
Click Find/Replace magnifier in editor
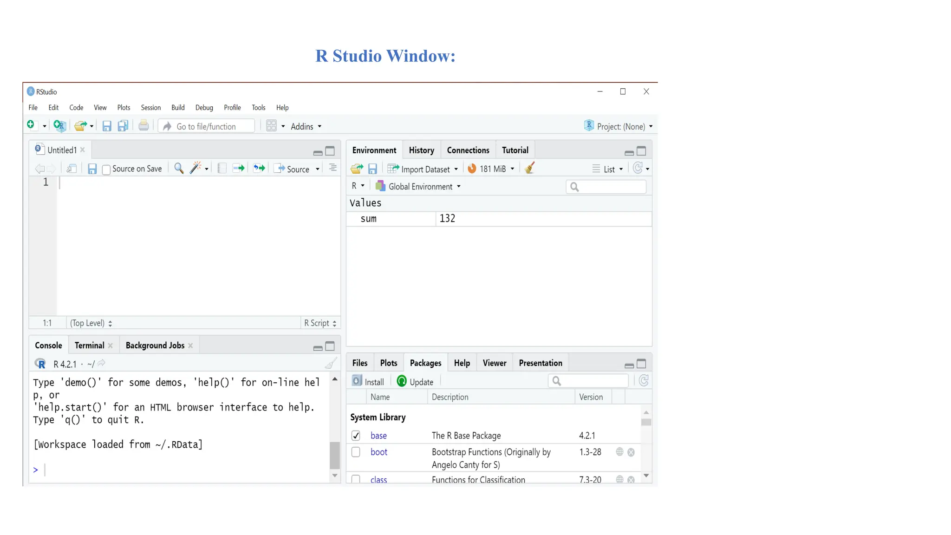click(x=179, y=168)
